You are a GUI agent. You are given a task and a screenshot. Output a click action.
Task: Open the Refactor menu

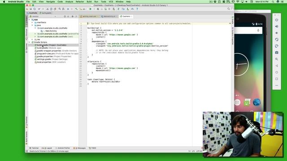(x=80, y=2)
